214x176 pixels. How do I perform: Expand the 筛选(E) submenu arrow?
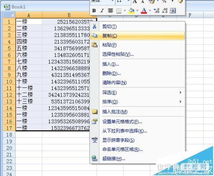[181, 92]
